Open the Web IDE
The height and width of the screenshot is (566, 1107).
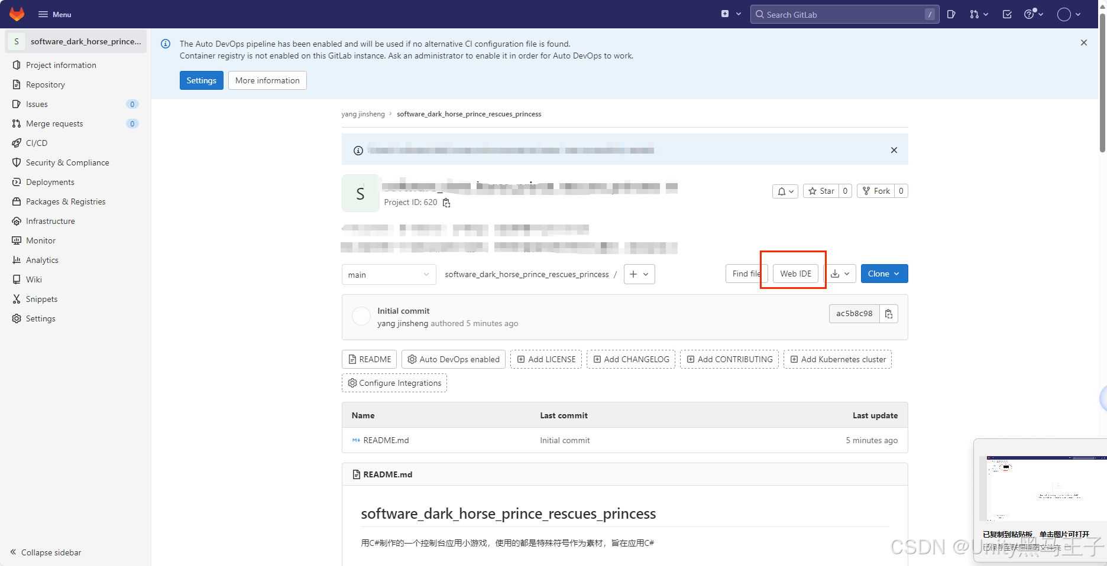click(x=795, y=274)
